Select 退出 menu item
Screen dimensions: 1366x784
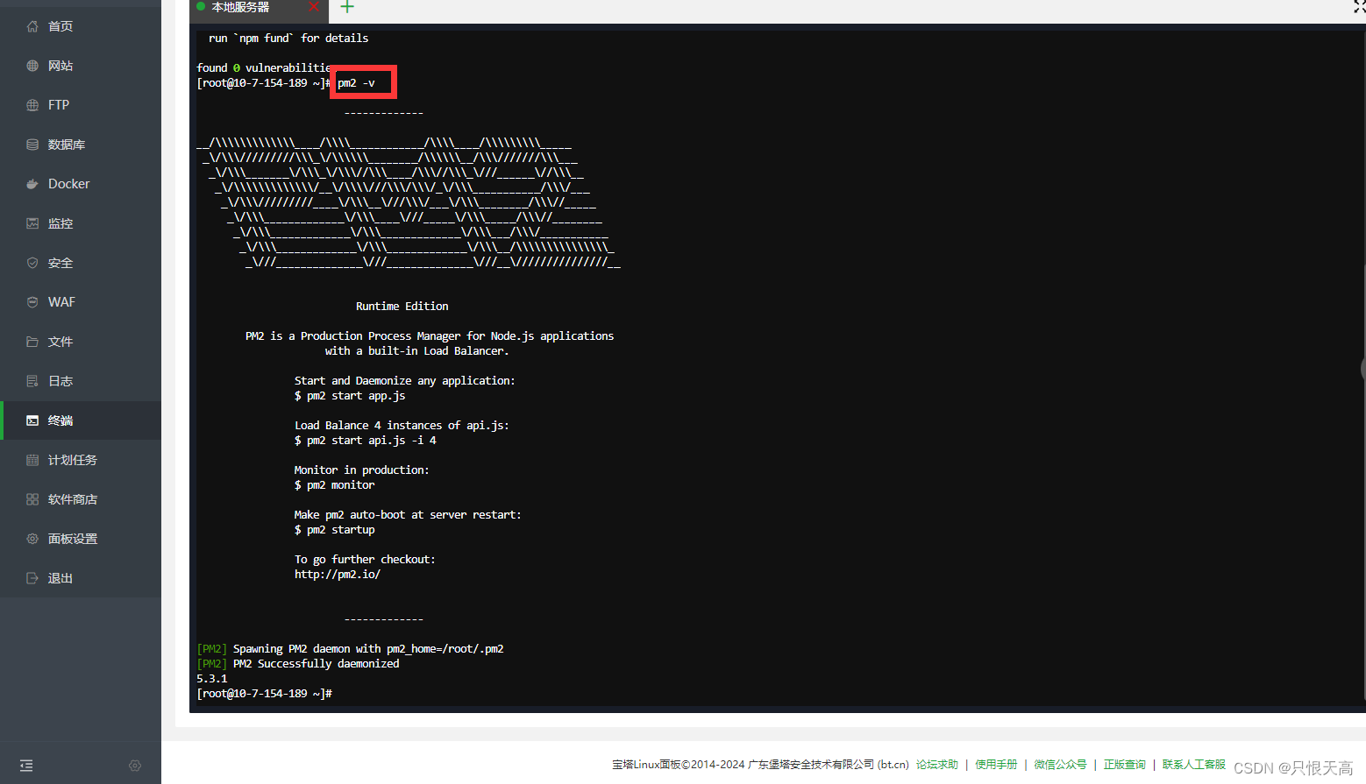[x=81, y=578]
